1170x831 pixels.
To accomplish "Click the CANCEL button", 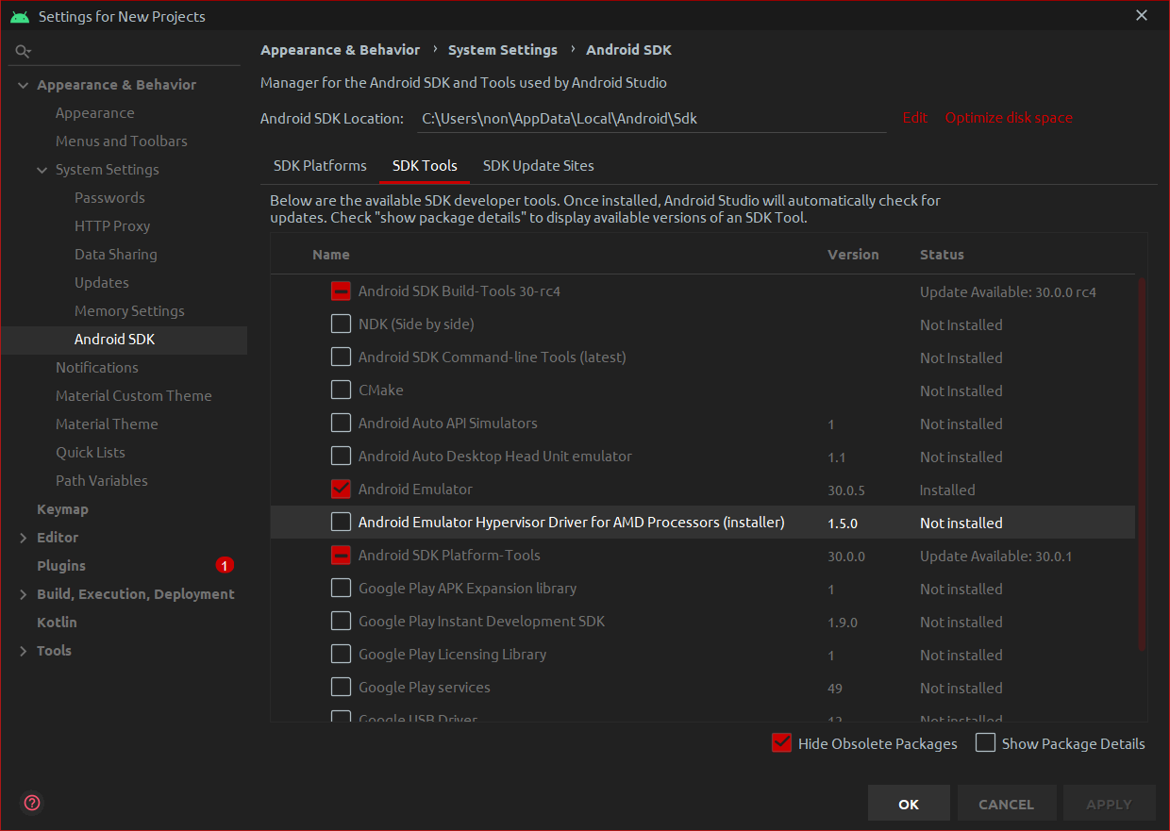I will point(1006,804).
